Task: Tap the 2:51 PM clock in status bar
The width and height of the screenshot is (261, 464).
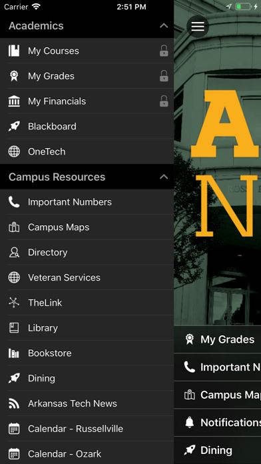Action: pyautogui.click(x=131, y=7)
